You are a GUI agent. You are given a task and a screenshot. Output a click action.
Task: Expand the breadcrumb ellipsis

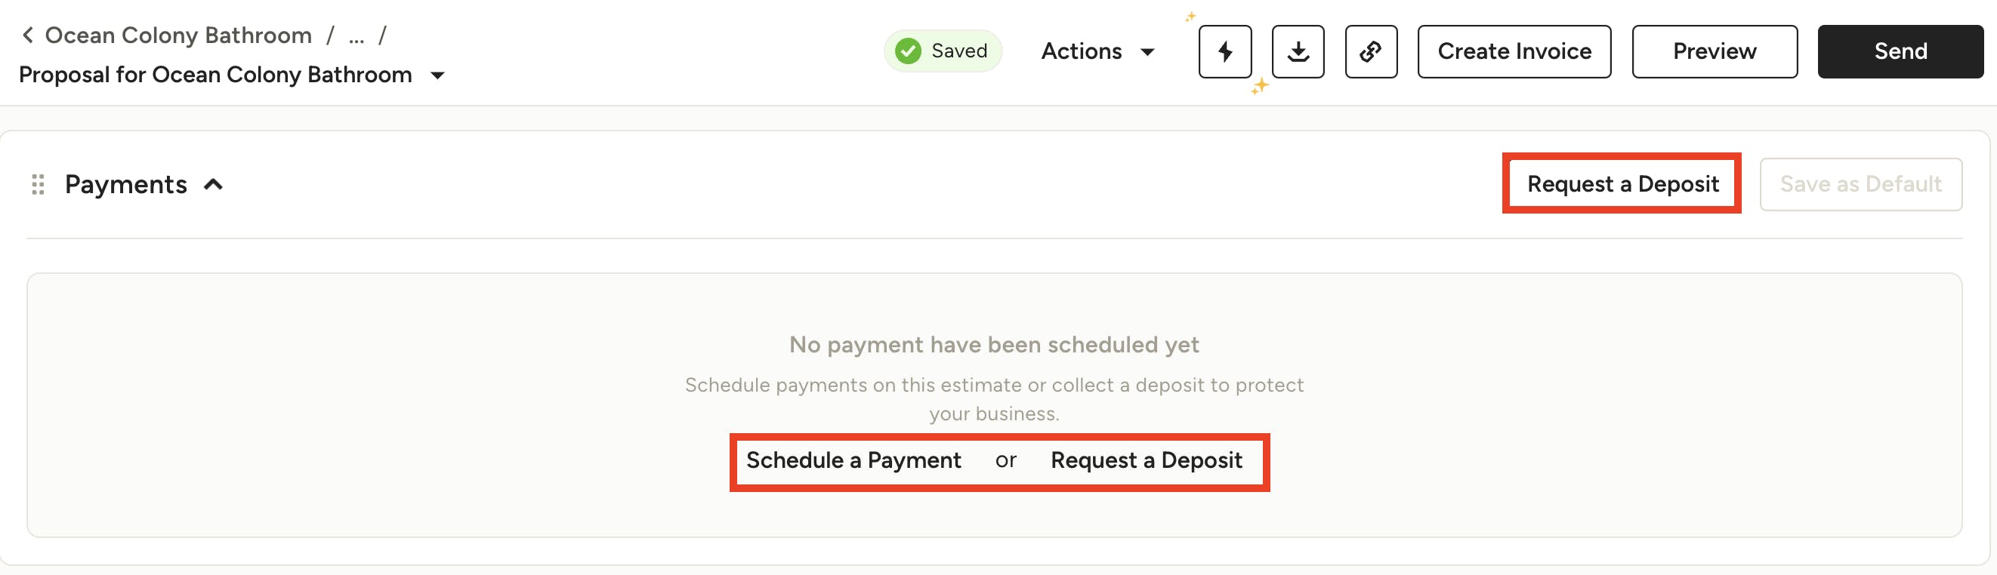pos(356,36)
